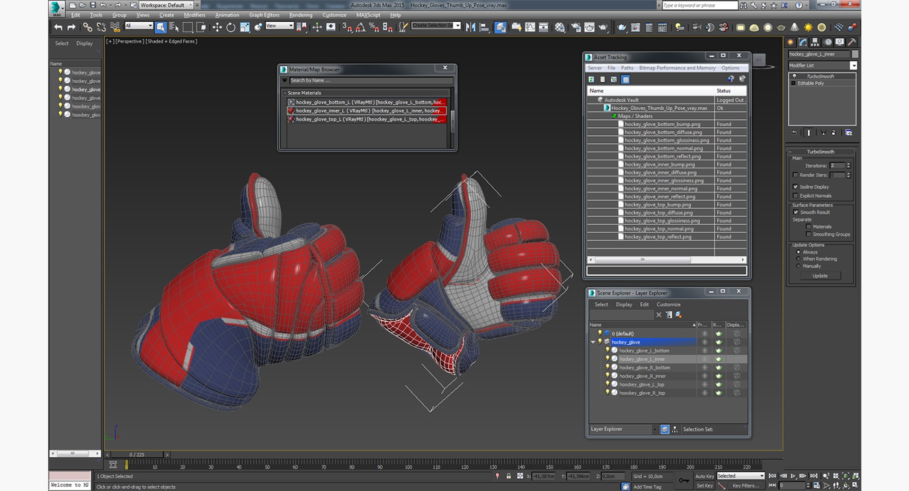The image size is (909, 491).
Task: Click the Auto Key button
Action: (x=704, y=476)
